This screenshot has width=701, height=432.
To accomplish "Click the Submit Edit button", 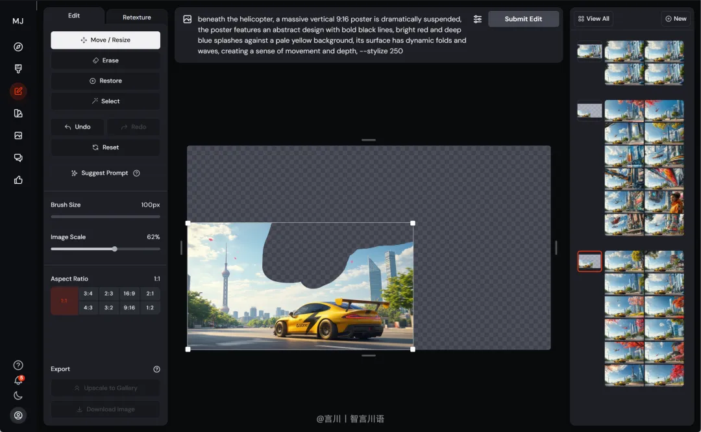I will 523,19.
